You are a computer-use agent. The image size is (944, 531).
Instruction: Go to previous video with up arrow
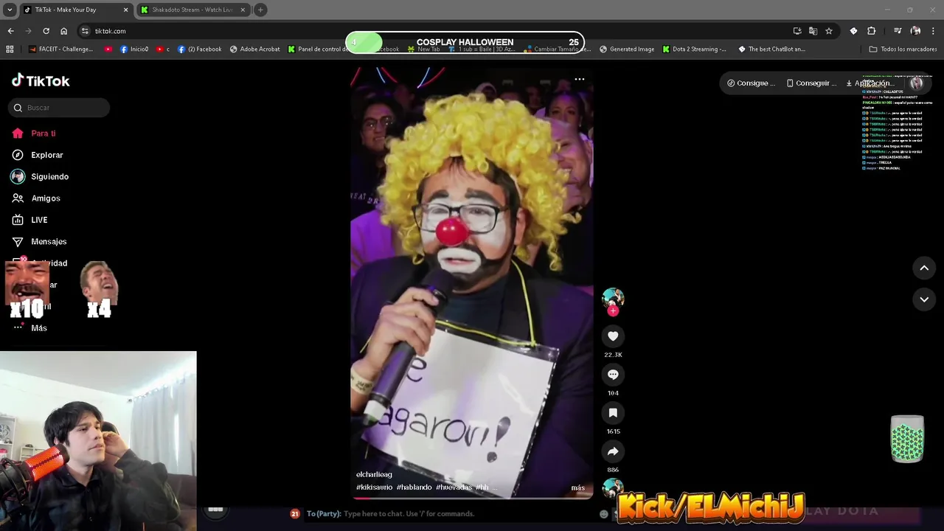(x=924, y=268)
